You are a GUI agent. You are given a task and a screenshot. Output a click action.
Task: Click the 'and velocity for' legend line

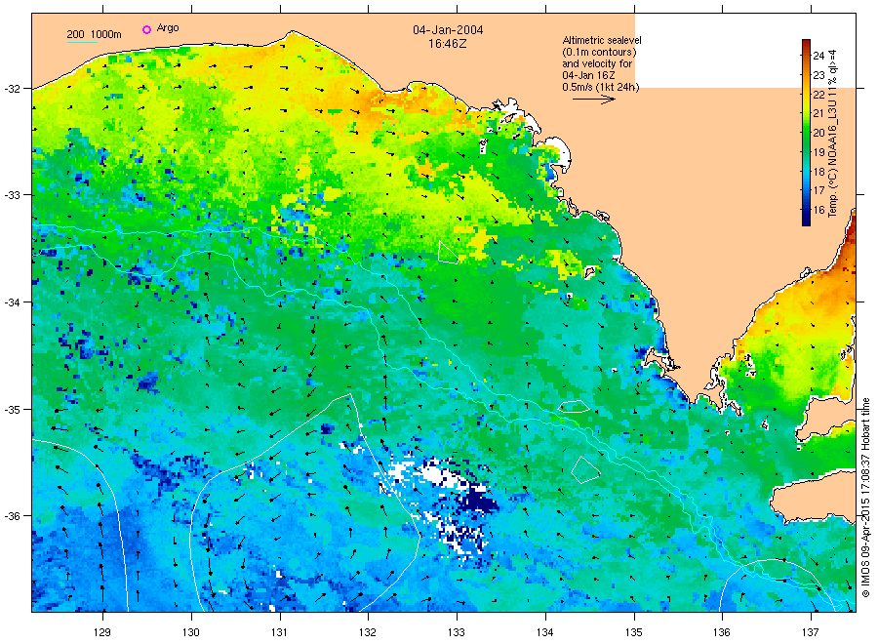(597, 63)
